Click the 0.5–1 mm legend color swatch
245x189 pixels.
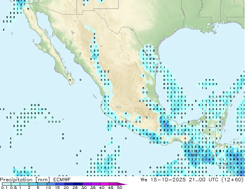[15, 184]
